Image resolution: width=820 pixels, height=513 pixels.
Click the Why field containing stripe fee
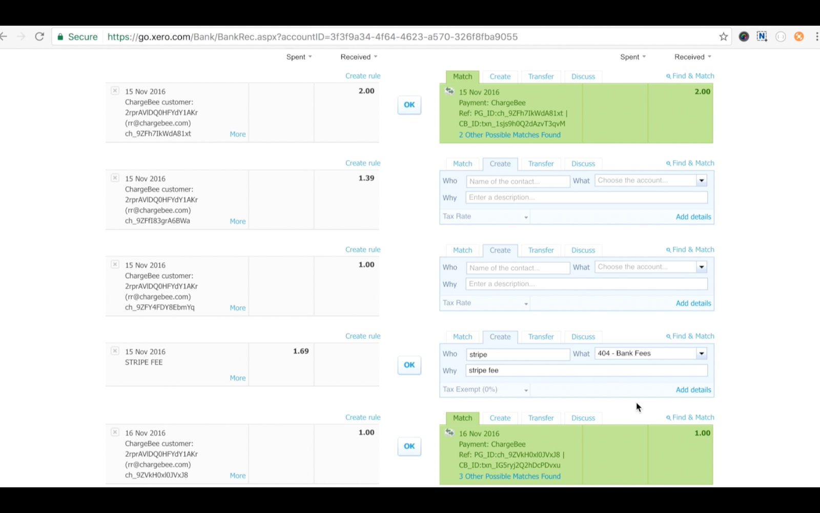pyautogui.click(x=586, y=370)
